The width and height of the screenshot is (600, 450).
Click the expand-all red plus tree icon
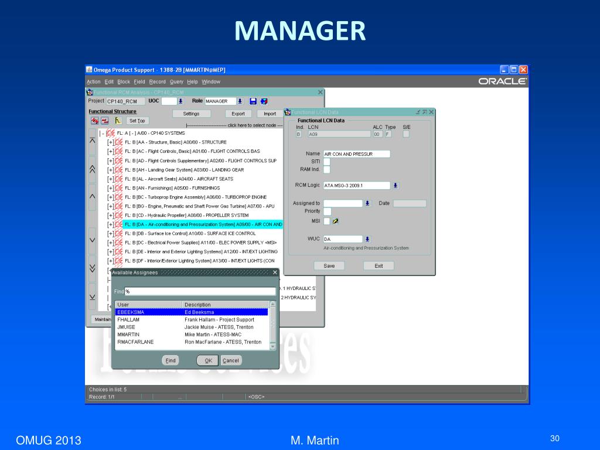(94, 121)
